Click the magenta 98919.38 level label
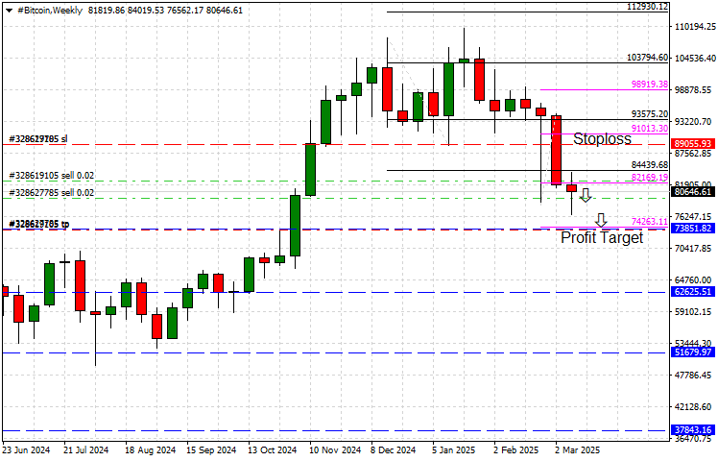Image resolution: width=718 pixels, height=461 pixels. click(x=649, y=85)
